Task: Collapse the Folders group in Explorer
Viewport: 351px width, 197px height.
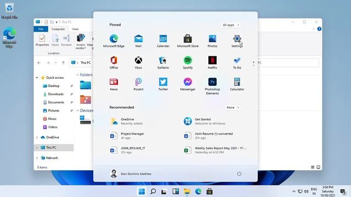Action: pyautogui.click(x=78, y=75)
